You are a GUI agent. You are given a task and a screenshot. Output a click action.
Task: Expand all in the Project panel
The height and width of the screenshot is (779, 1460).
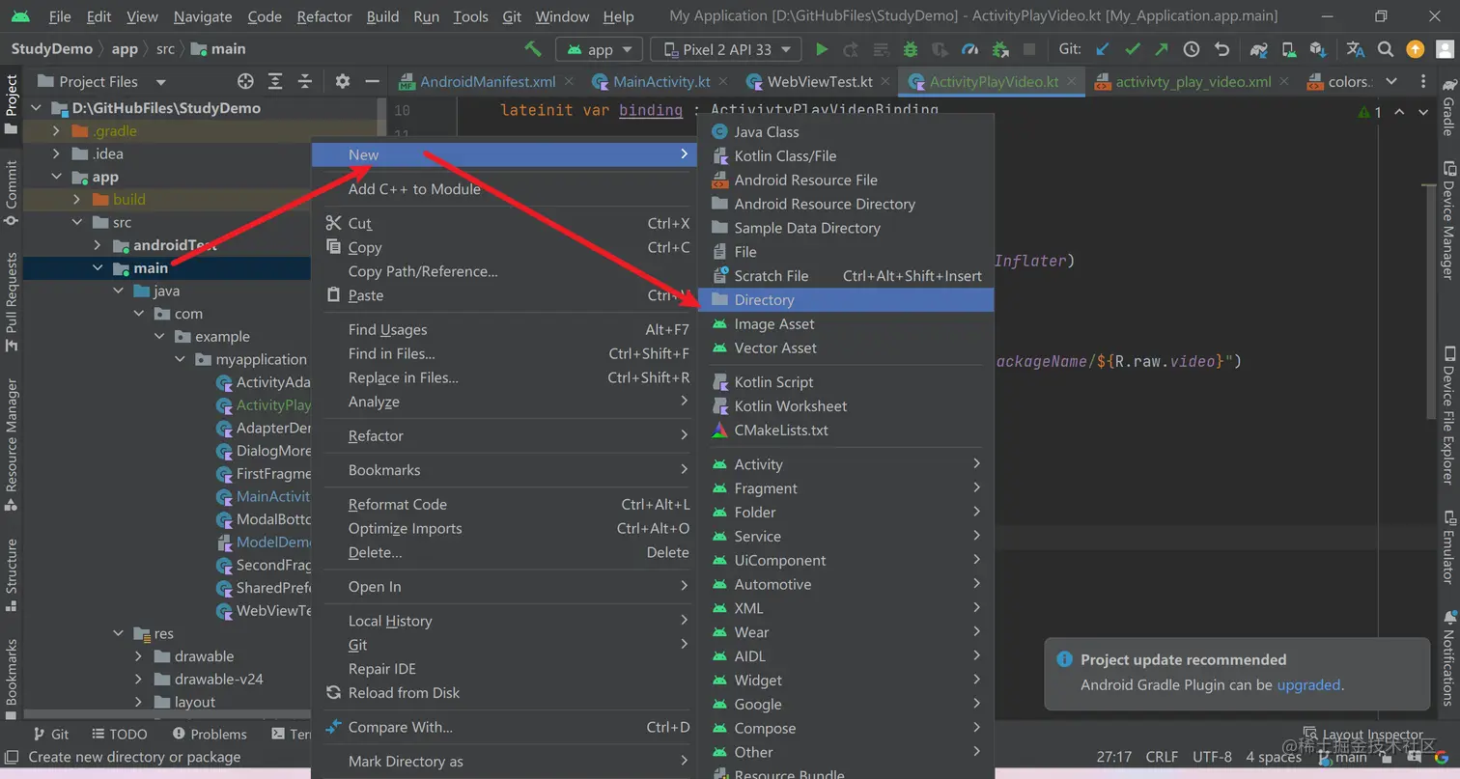275,82
